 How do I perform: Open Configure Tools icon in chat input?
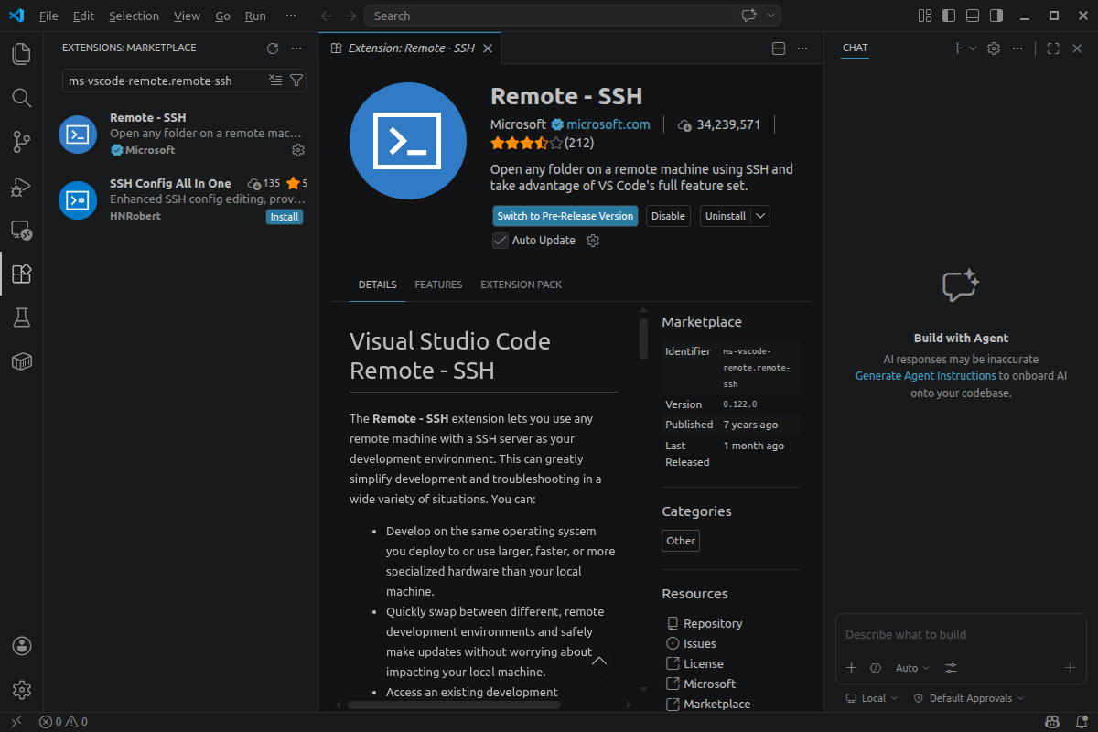pos(952,668)
